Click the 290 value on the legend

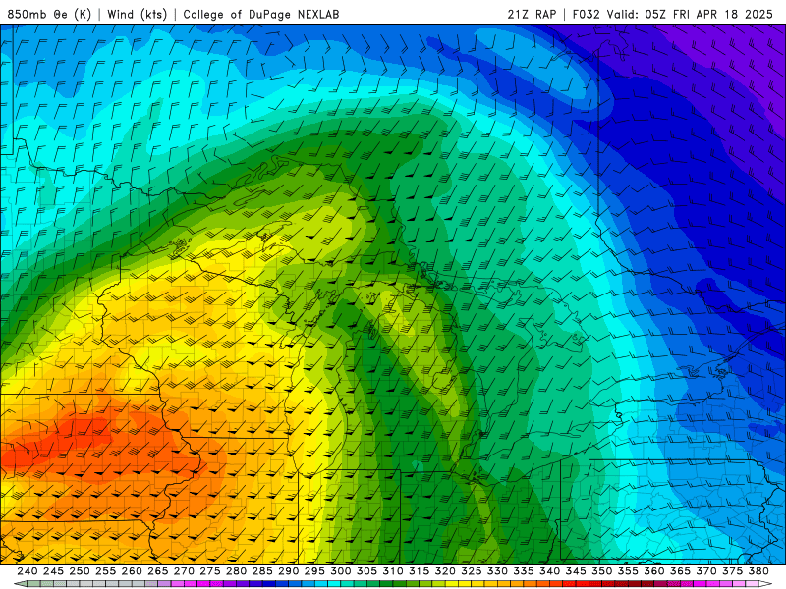[x=288, y=571]
